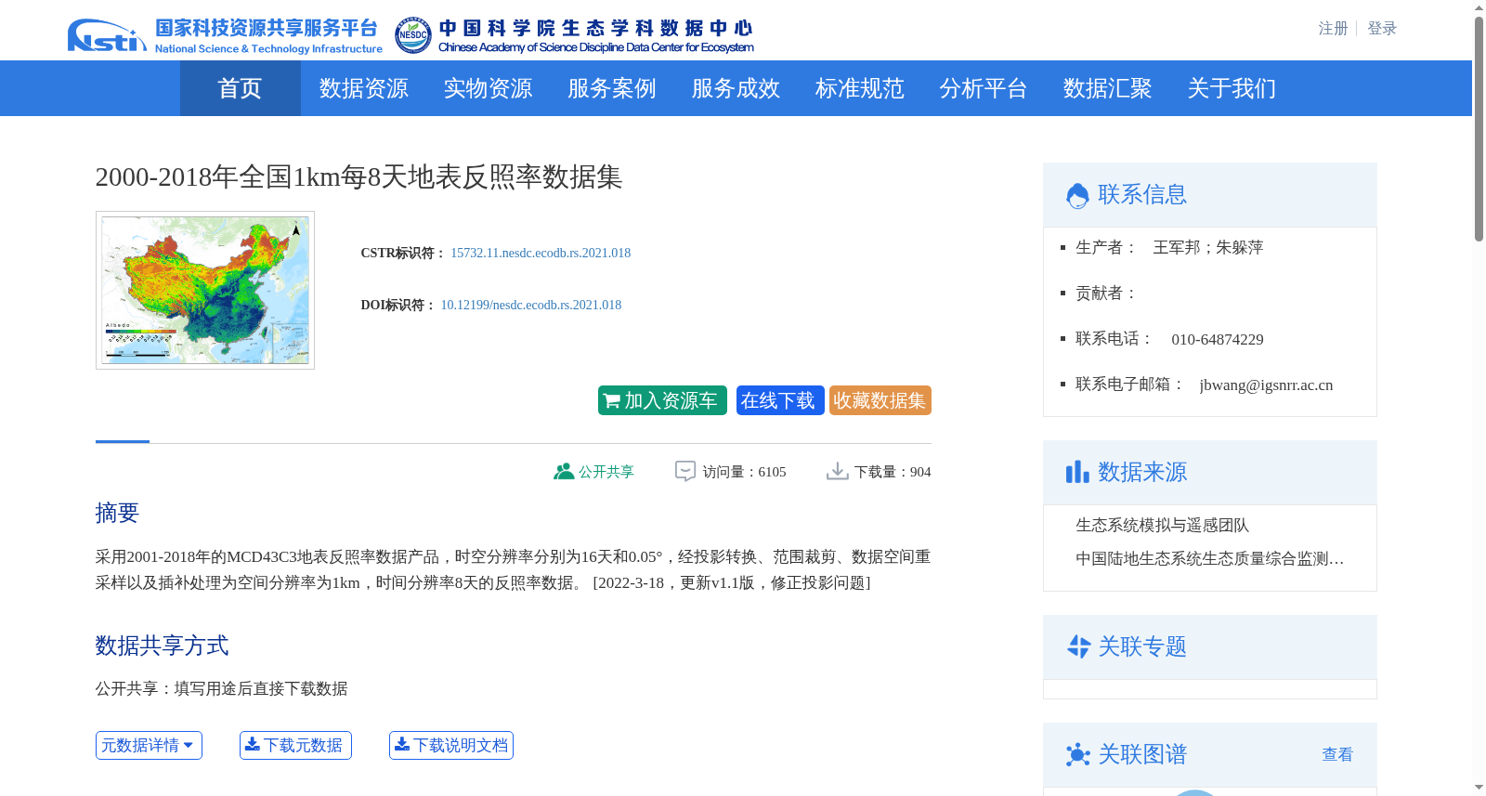This screenshot has height=796, width=1486.
Task: Click the related graph network icon
Action: click(1077, 754)
